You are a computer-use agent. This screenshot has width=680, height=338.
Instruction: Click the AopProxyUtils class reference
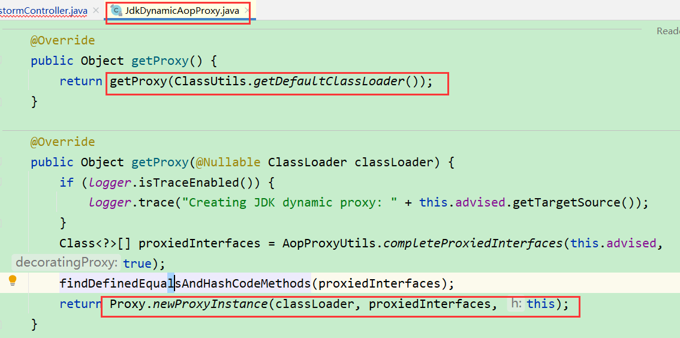click(x=329, y=243)
